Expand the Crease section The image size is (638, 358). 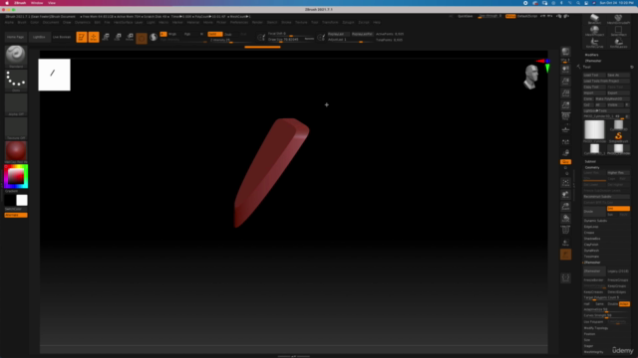click(589, 233)
